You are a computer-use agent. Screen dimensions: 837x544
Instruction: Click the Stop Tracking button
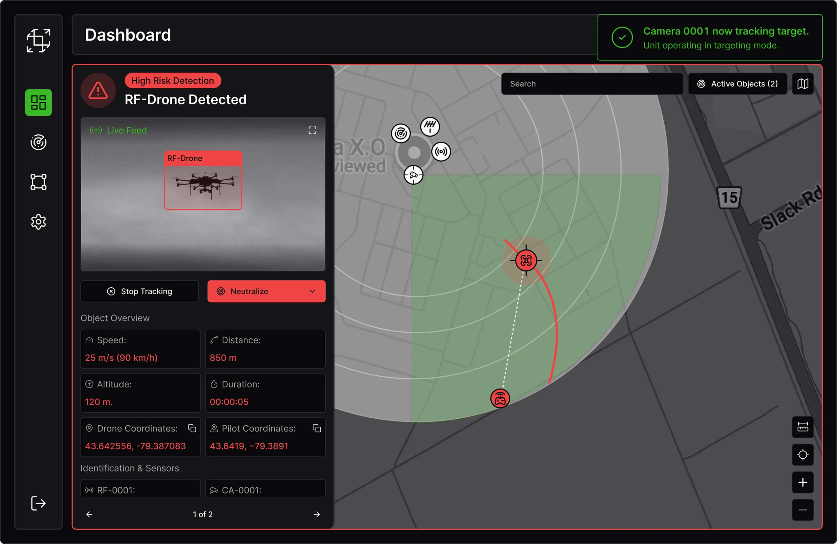coord(139,291)
